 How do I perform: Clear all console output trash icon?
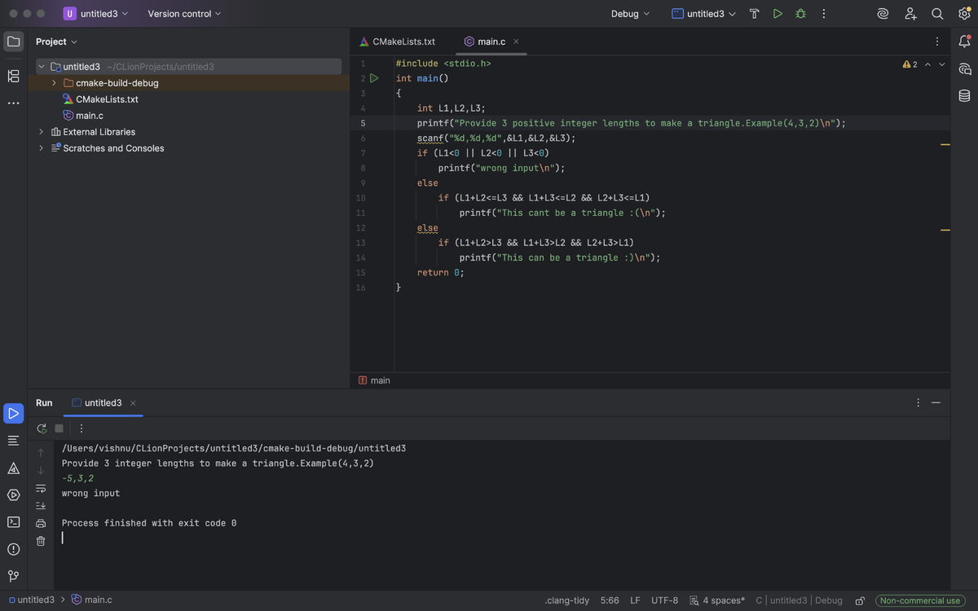41,541
